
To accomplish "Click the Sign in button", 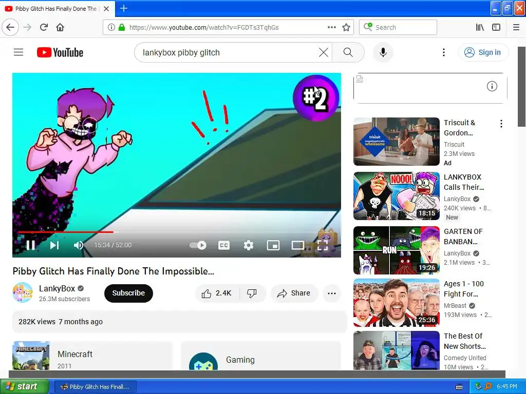I will pos(483,52).
